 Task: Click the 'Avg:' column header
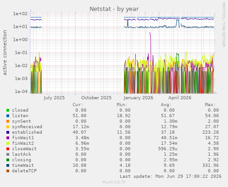166,105
